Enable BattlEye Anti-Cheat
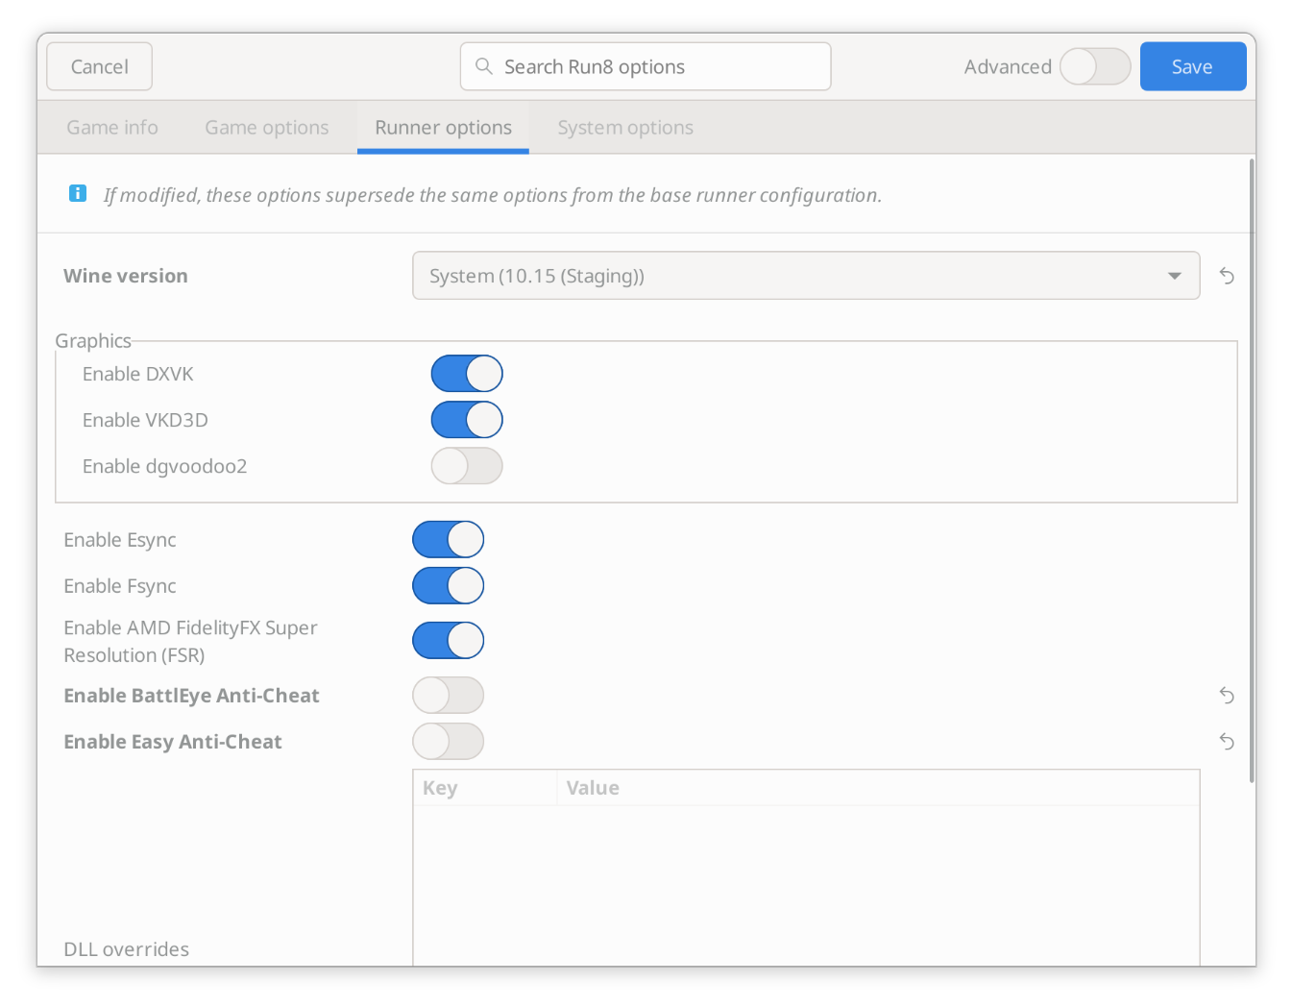The height and width of the screenshot is (1007, 1292). (x=448, y=695)
